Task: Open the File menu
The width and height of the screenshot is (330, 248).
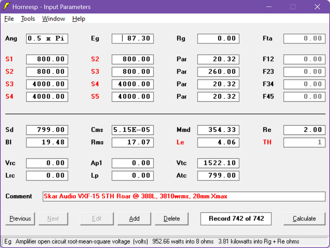Action: [9, 19]
